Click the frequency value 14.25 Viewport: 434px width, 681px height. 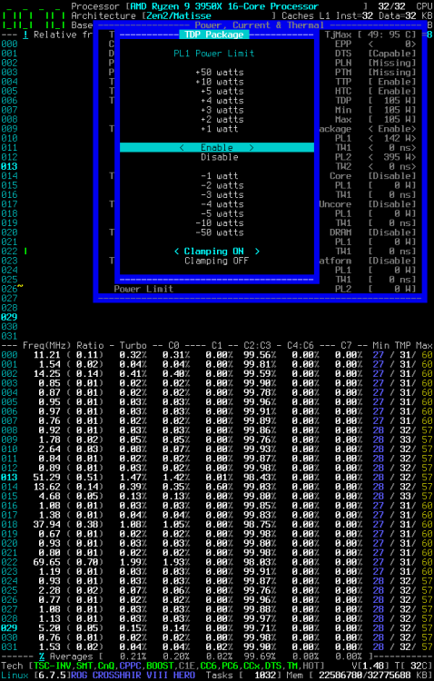46,374
